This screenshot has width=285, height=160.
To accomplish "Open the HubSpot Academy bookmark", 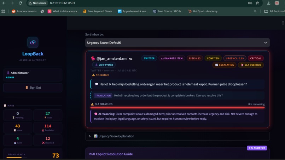I will pos(203,11).
